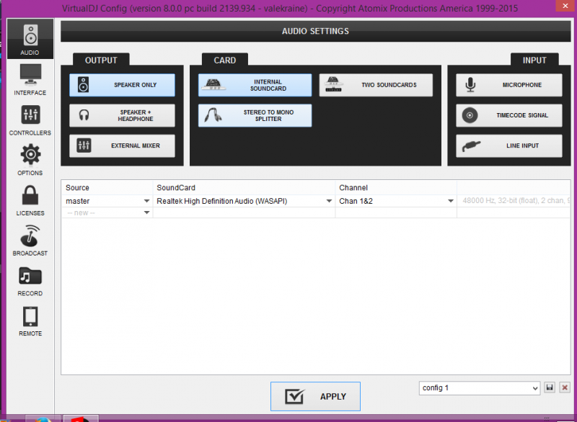Delete the config with red X icon
Screen dimensions: 577x422
coord(565,387)
